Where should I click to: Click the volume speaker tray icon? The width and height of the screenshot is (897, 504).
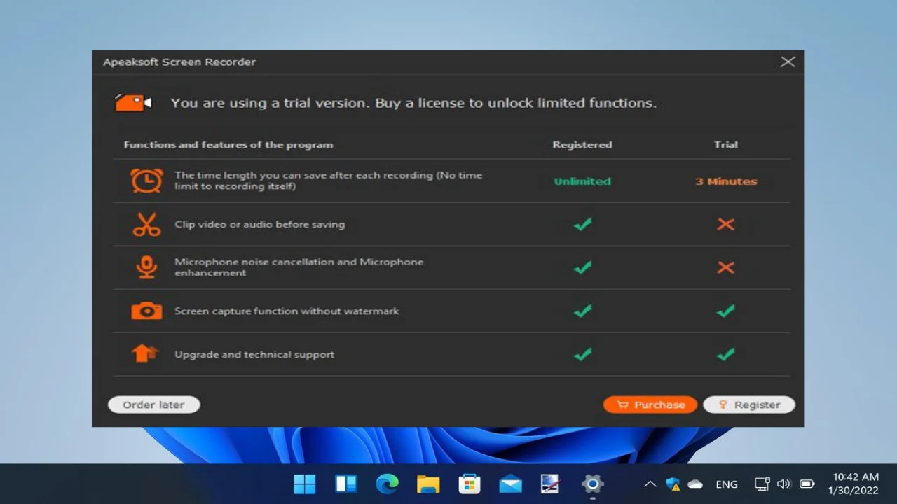tap(783, 484)
